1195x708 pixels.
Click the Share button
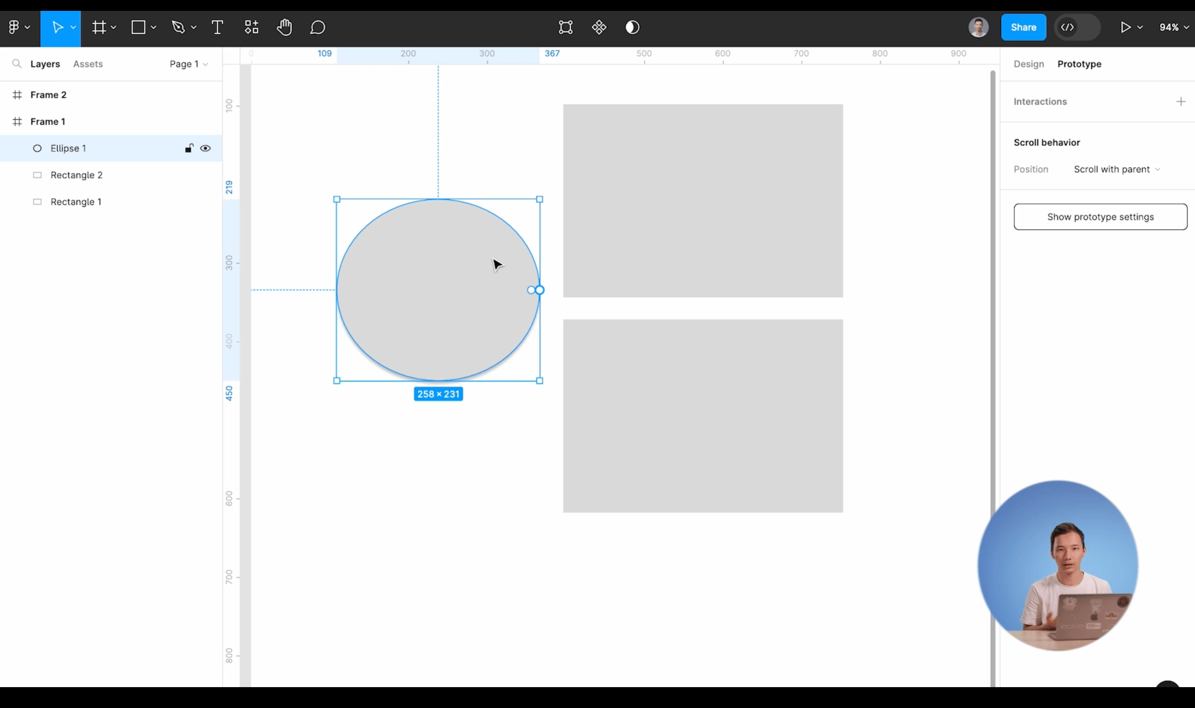tap(1023, 27)
